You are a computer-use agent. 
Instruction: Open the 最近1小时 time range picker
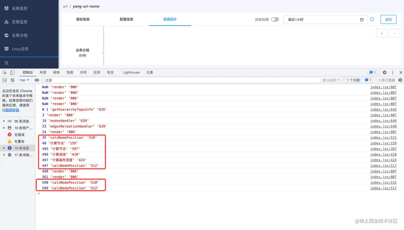(x=326, y=19)
